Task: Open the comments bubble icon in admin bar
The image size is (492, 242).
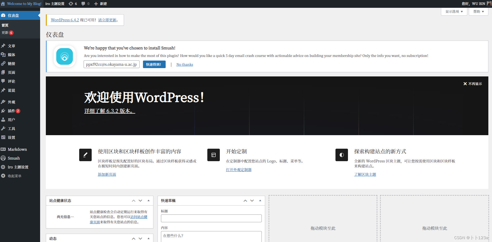Action: 83,4
